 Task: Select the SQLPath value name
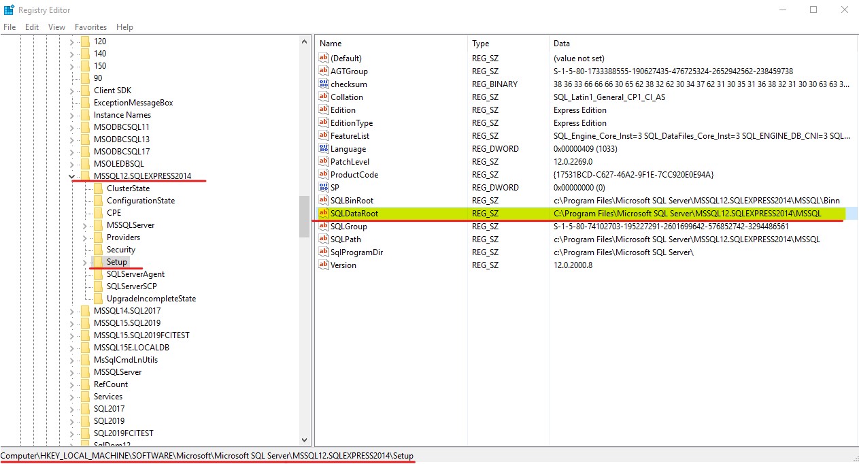346,239
